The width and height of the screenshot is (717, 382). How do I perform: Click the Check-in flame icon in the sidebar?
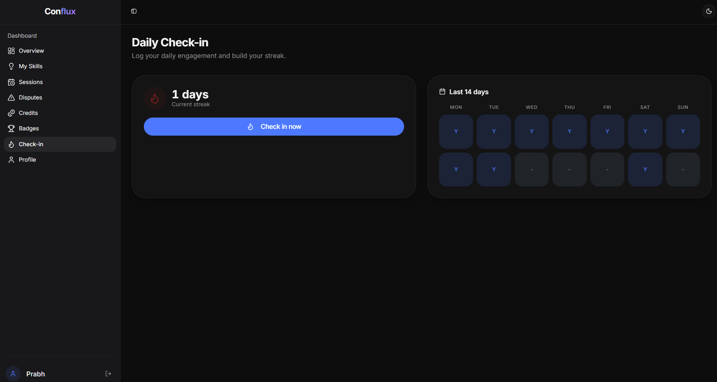pos(11,144)
